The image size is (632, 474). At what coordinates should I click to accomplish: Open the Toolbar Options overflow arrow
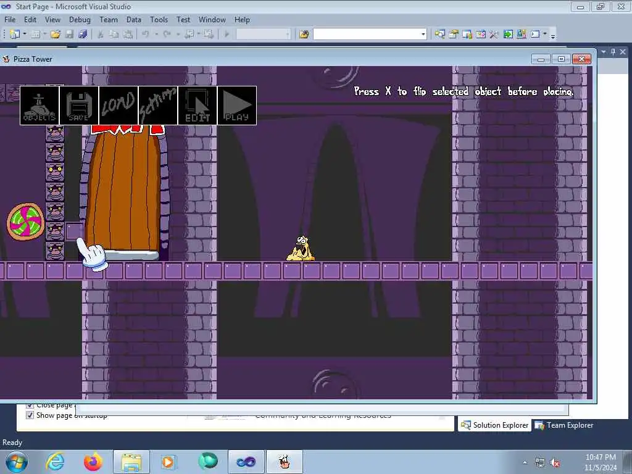(x=553, y=35)
